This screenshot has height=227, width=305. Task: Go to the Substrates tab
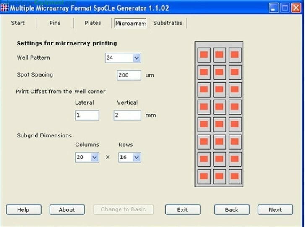(x=168, y=23)
